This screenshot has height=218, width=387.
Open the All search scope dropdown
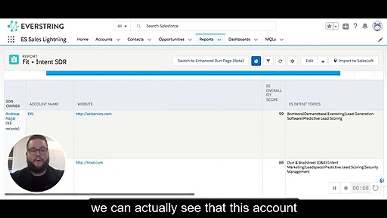pos(122,26)
